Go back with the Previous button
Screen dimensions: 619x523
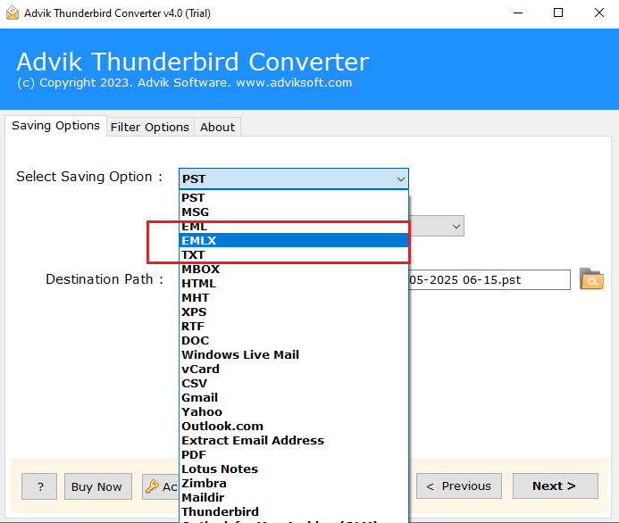[x=459, y=486]
